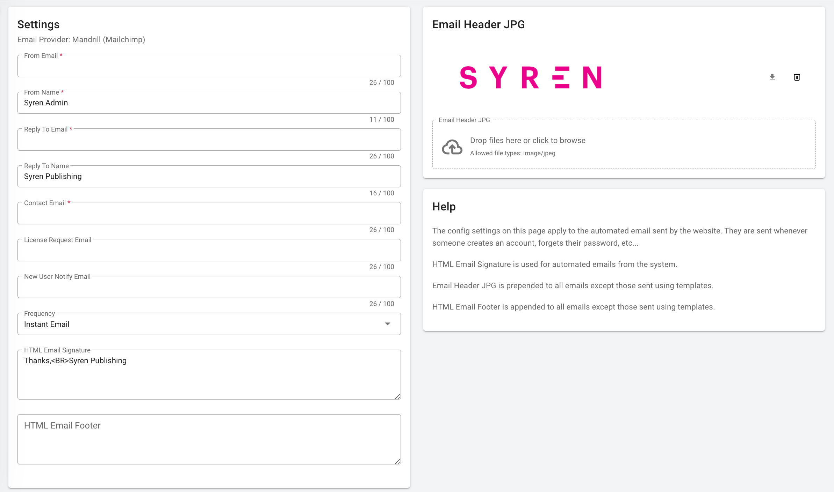
Task: Focus the Reply To Email field
Action: pos(209,140)
